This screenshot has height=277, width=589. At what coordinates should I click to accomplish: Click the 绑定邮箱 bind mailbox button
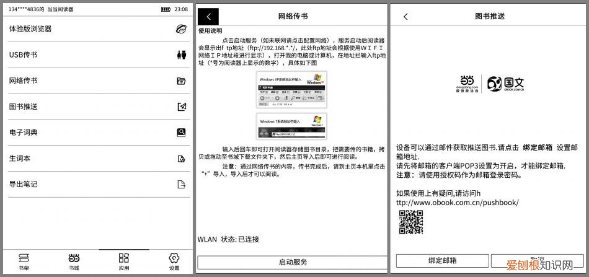pyautogui.click(x=443, y=260)
